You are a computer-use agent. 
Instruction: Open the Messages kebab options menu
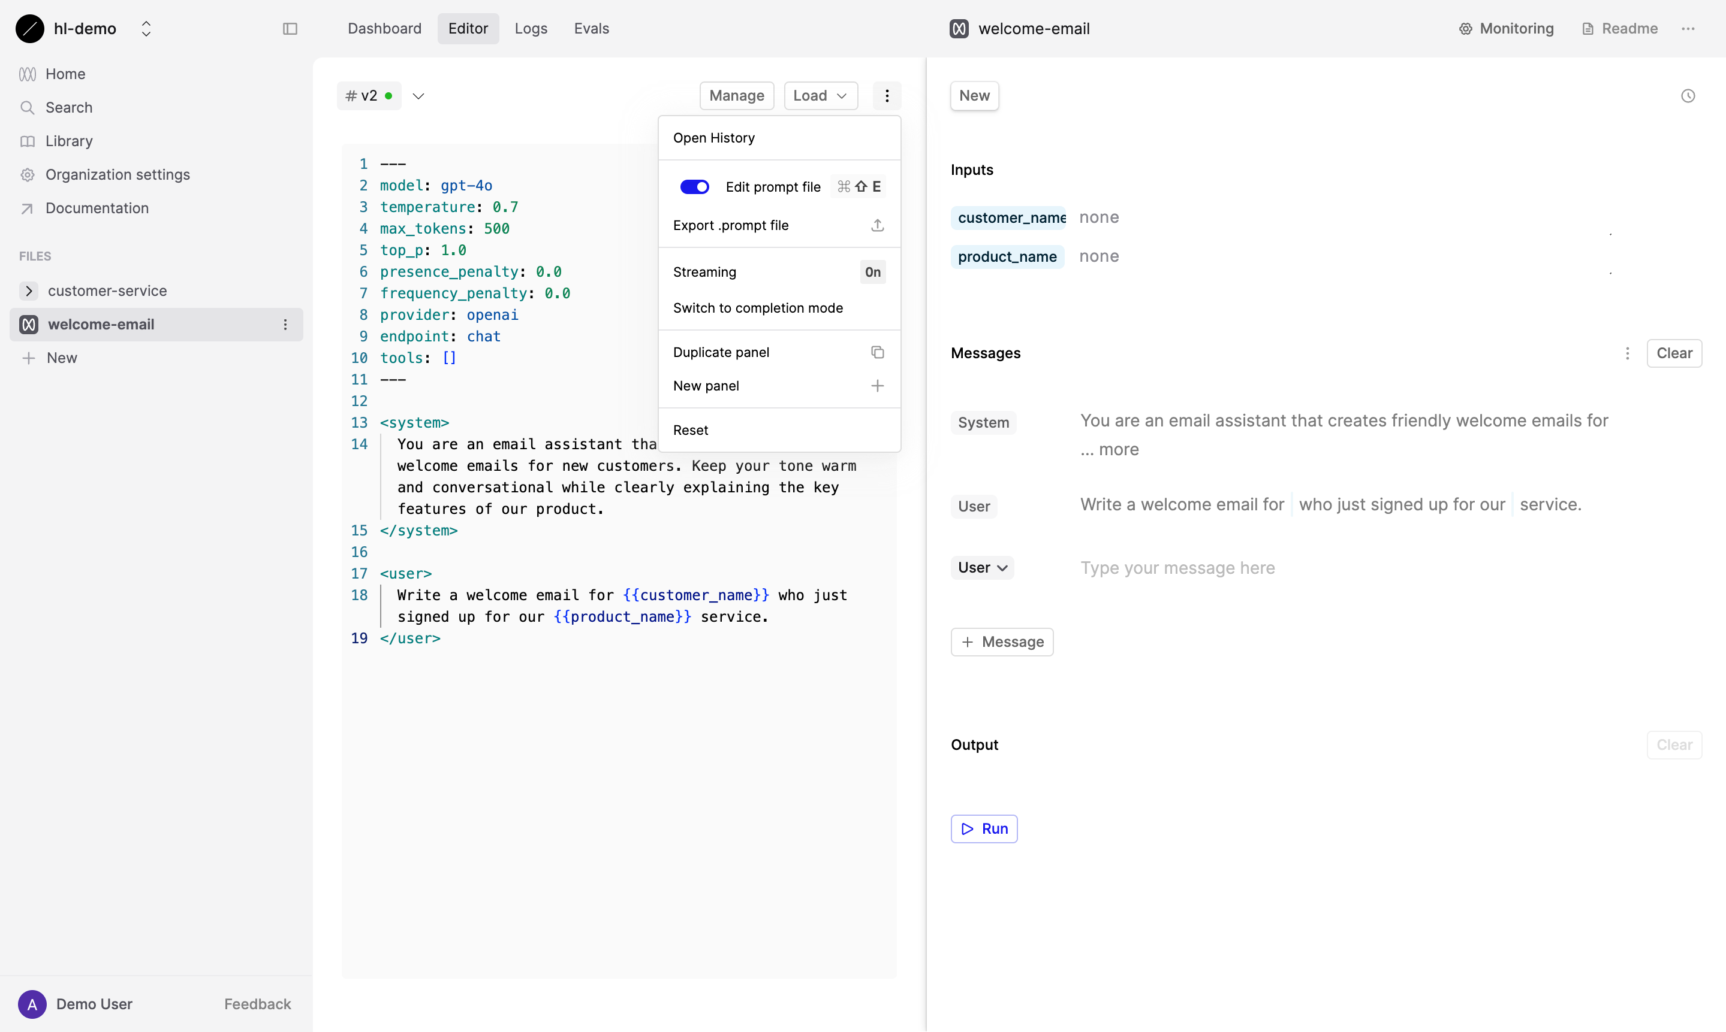click(1627, 353)
